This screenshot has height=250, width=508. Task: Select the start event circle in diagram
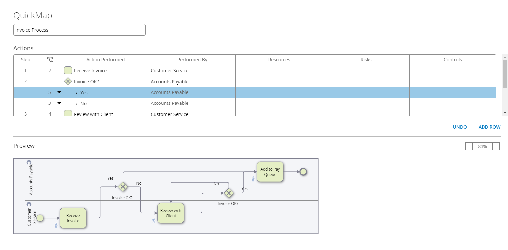(40, 218)
